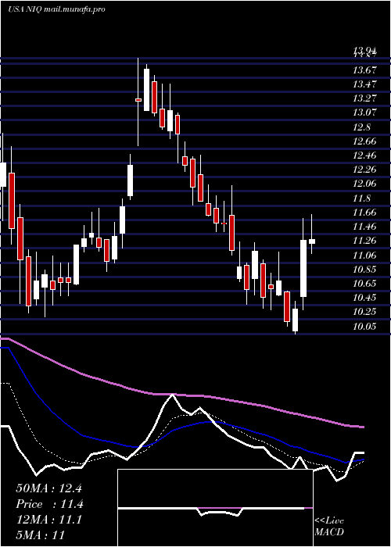The image size is (391, 547).
Task: Click the pink 50MA curve
Action: [181, 395]
